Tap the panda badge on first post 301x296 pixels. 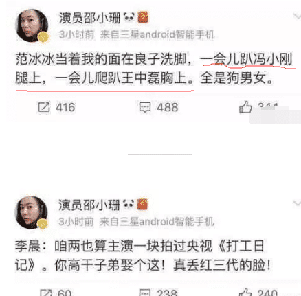tap(129, 17)
